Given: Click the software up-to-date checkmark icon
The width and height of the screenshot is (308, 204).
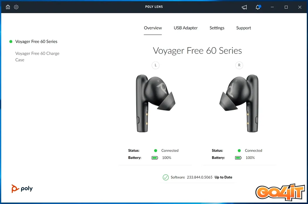Looking at the screenshot, I should 166,177.
